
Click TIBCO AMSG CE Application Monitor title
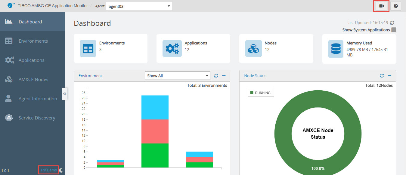(53, 6)
